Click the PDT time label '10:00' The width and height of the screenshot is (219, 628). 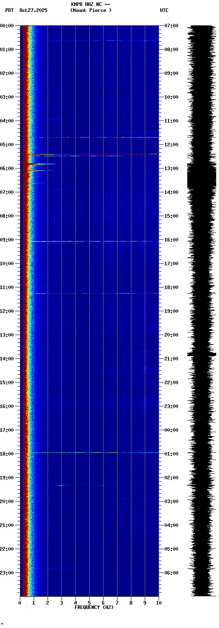pyautogui.click(x=7, y=264)
